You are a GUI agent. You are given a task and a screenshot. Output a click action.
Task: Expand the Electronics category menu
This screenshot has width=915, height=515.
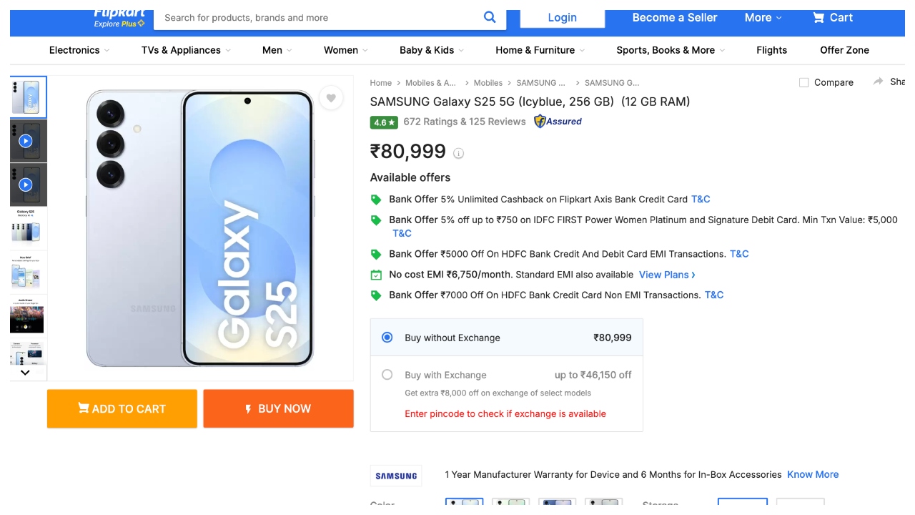click(x=79, y=50)
